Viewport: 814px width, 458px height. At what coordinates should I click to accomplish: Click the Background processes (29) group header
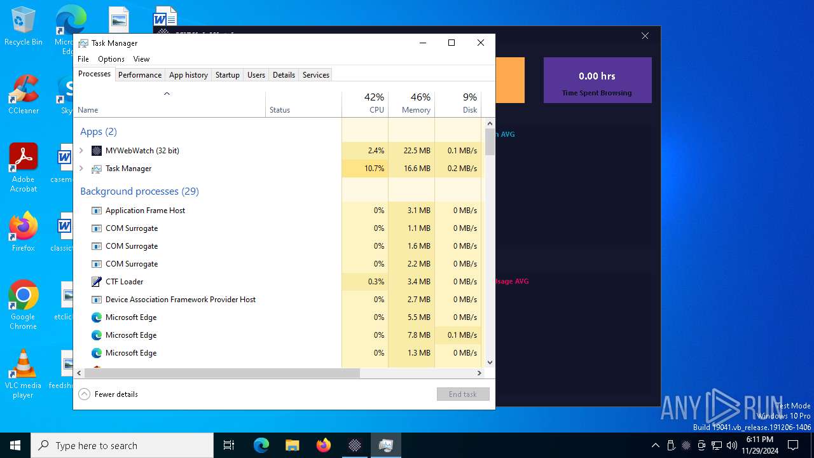tap(139, 191)
